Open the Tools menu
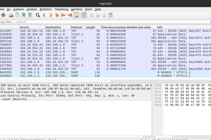The image size is (211, 140). 89,9
